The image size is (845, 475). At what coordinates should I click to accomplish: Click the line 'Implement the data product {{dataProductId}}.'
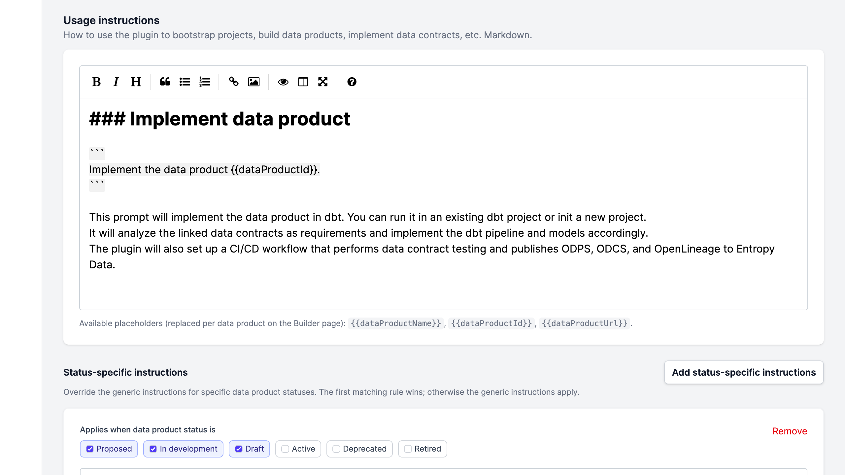pyautogui.click(x=204, y=170)
